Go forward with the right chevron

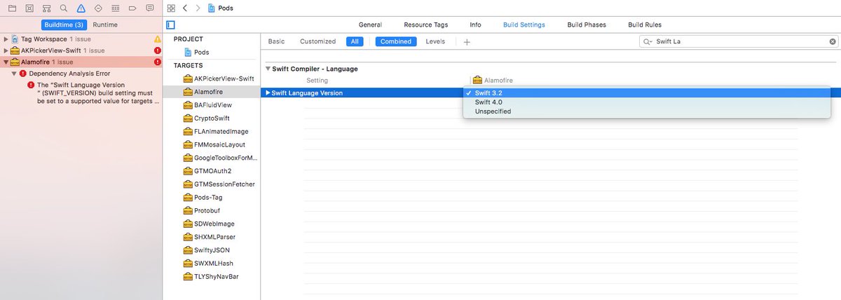point(198,8)
